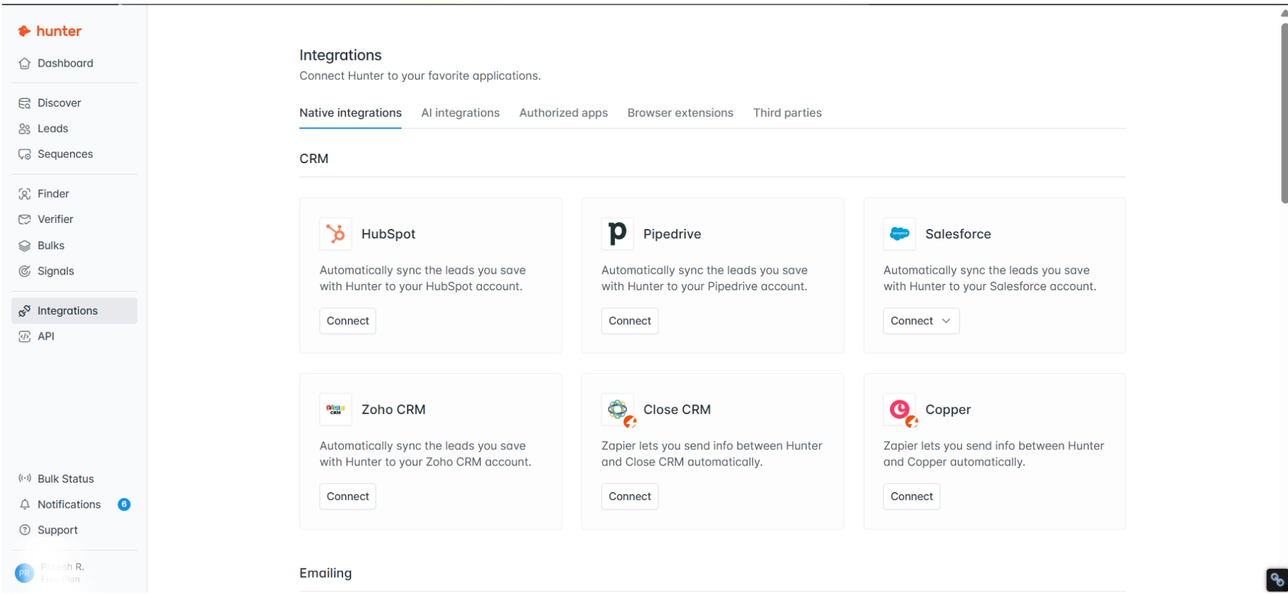Connect the Close CRM integration
The image size is (1288, 594).
(630, 496)
